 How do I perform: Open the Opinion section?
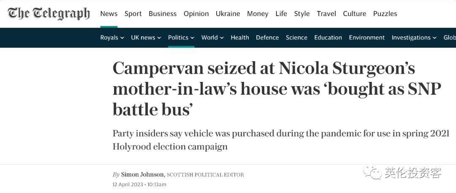click(196, 14)
